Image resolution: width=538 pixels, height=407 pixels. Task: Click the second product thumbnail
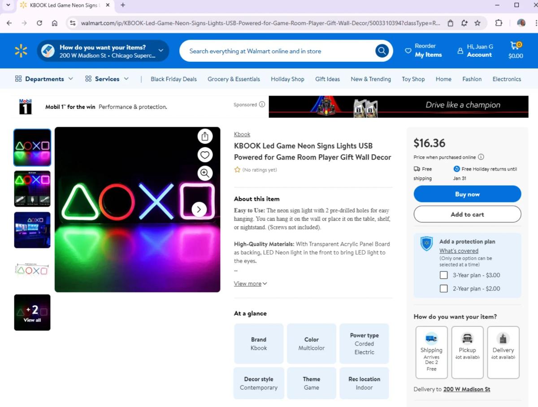point(32,189)
